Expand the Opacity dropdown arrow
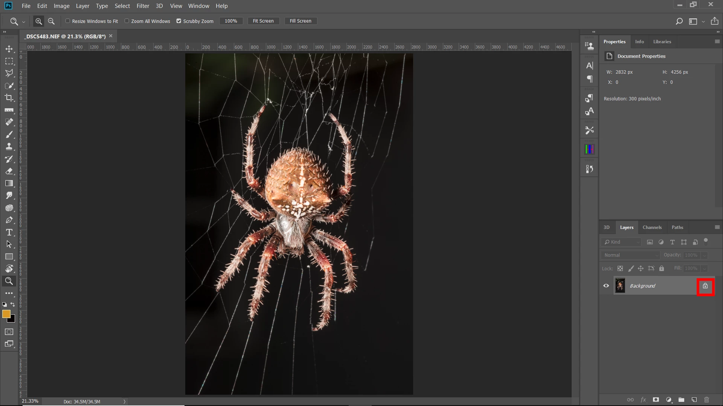 [704, 255]
